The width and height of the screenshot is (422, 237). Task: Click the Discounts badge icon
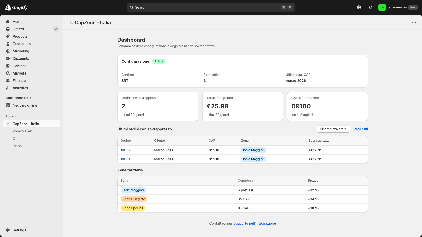point(8,58)
